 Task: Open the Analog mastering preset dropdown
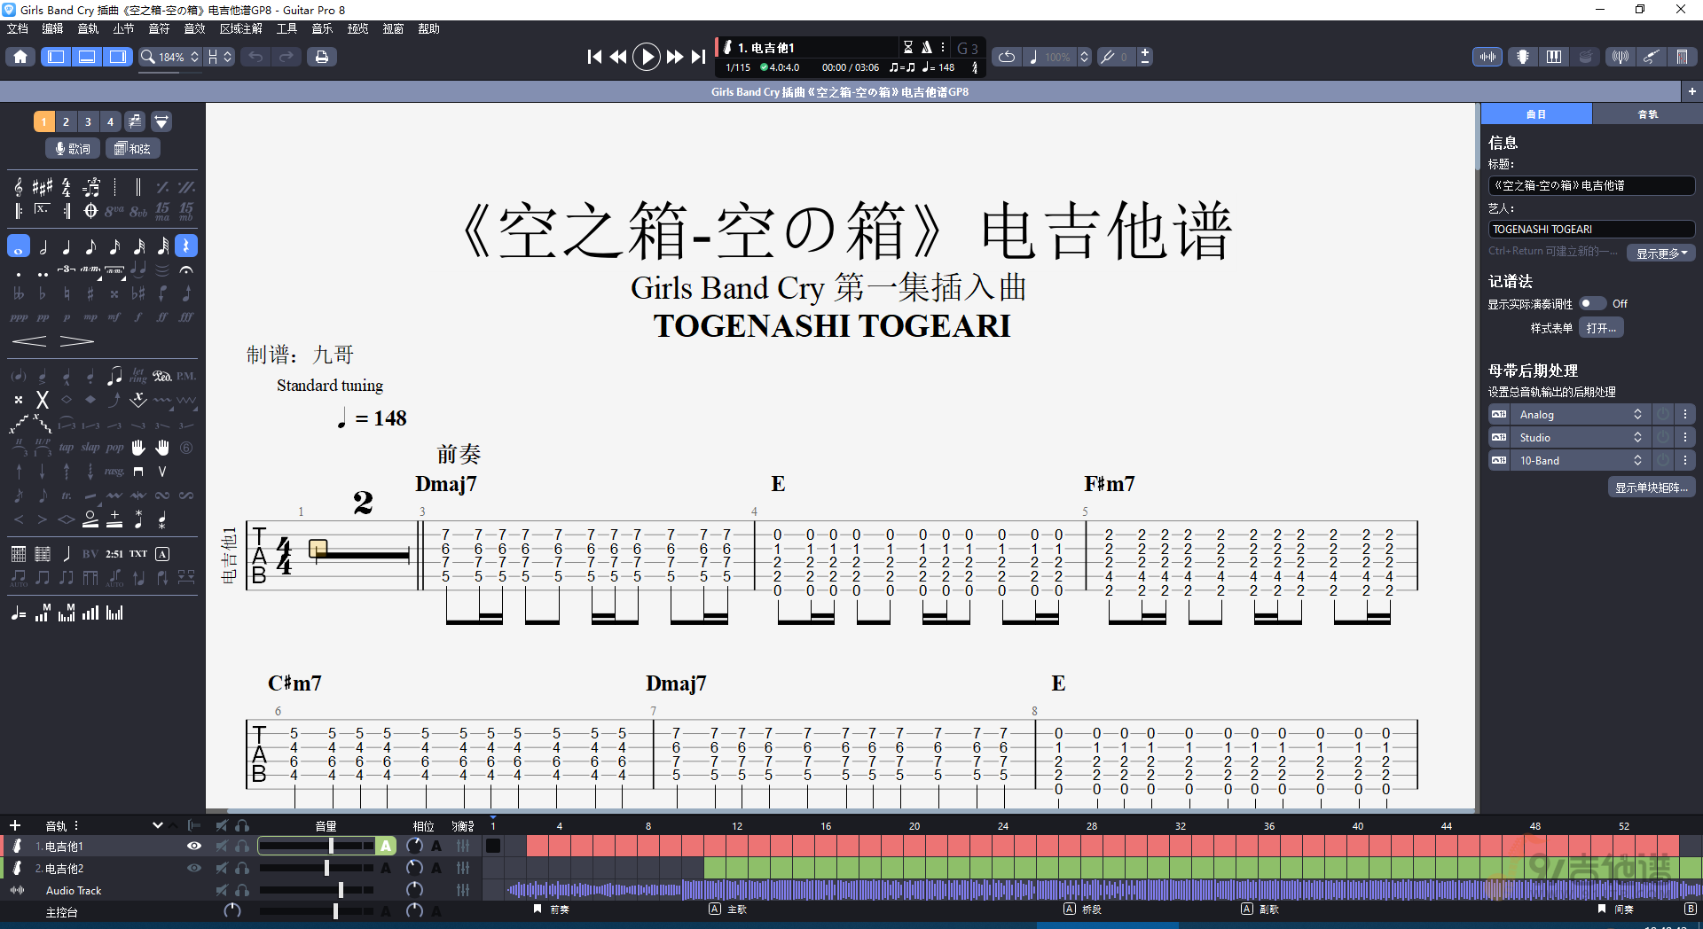point(1581,415)
